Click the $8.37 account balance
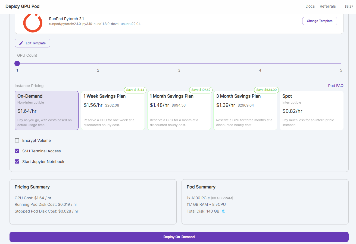356x244 pixels. coord(349,7)
